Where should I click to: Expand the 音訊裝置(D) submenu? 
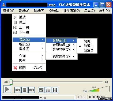(61, 45)
